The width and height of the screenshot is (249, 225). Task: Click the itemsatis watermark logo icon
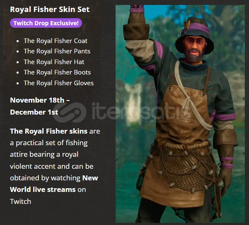[x=70, y=112]
